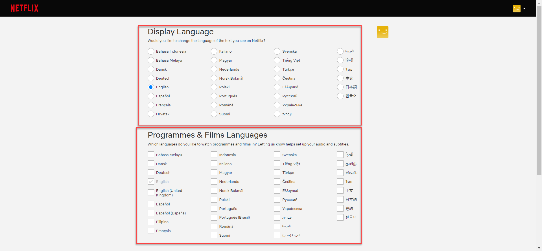Choose Italiano as display language

[x=214, y=51]
